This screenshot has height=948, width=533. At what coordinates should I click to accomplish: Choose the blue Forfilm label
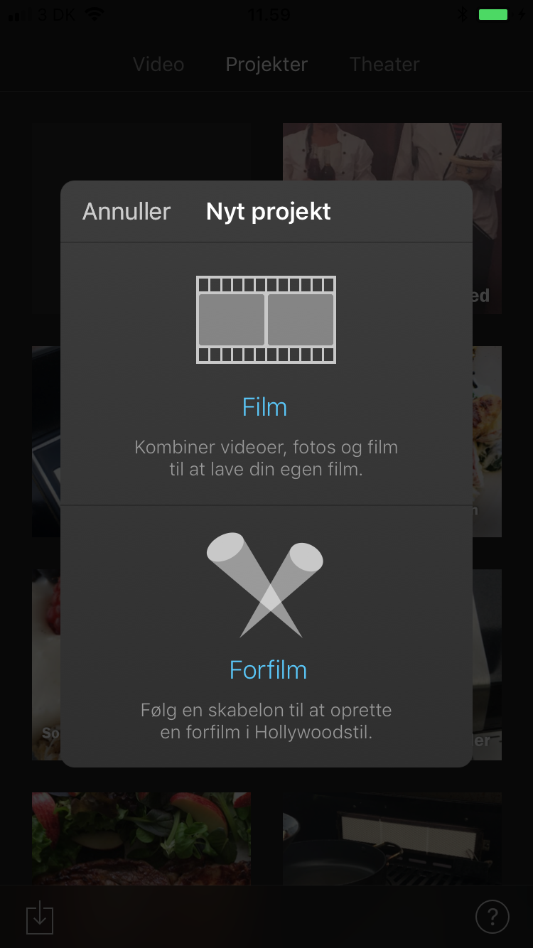tap(268, 670)
